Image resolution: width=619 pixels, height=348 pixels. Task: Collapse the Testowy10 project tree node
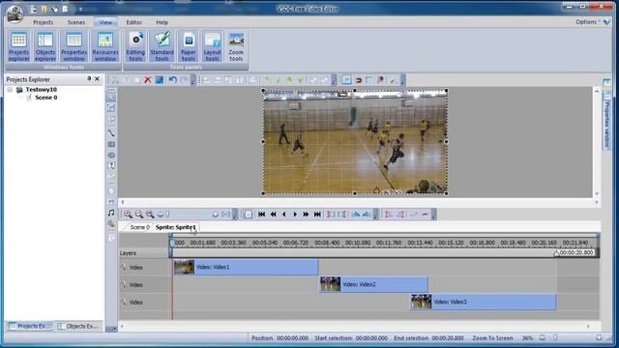(x=10, y=90)
